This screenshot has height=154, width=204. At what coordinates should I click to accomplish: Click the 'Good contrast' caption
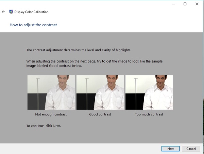(x=100, y=114)
